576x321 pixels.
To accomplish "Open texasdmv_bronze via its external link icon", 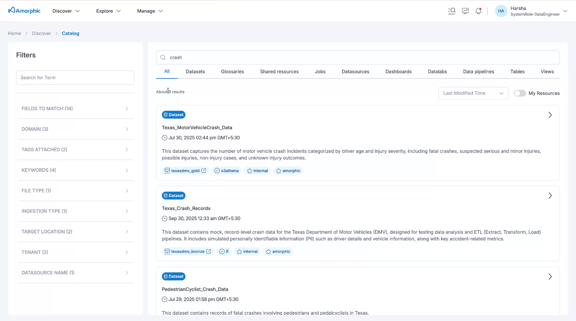I will 209,251.
